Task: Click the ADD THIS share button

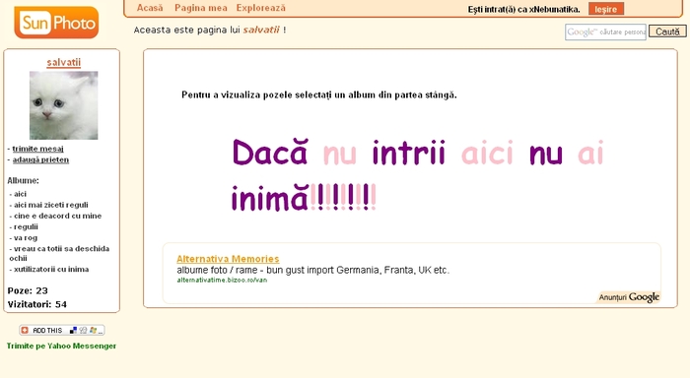Action: pyautogui.click(x=61, y=330)
